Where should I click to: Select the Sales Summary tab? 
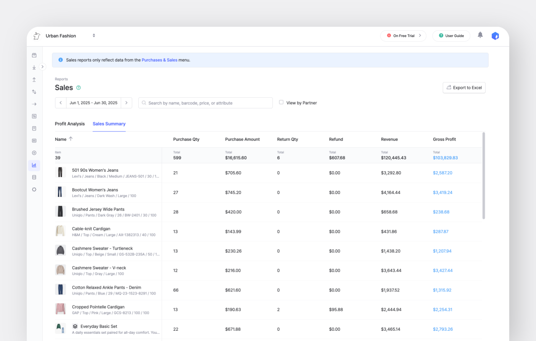(x=109, y=124)
